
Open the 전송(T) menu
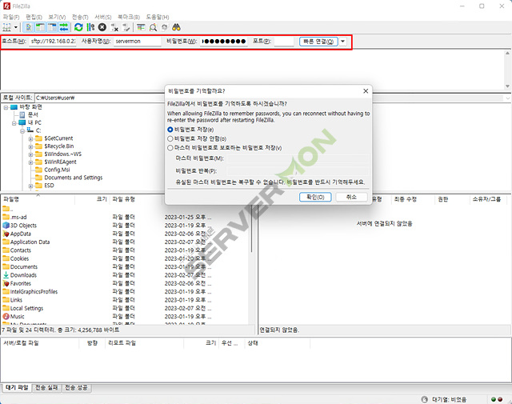click(x=80, y=17)
